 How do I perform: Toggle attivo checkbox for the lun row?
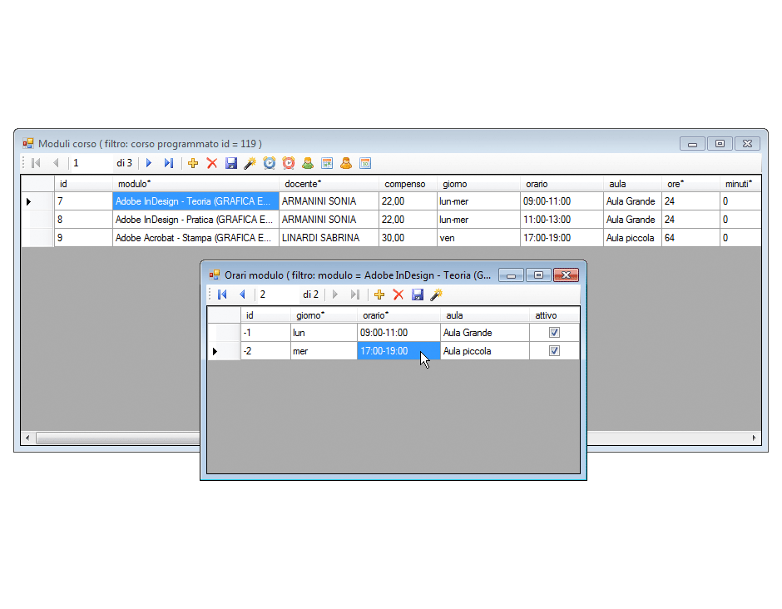coord(554,332)
